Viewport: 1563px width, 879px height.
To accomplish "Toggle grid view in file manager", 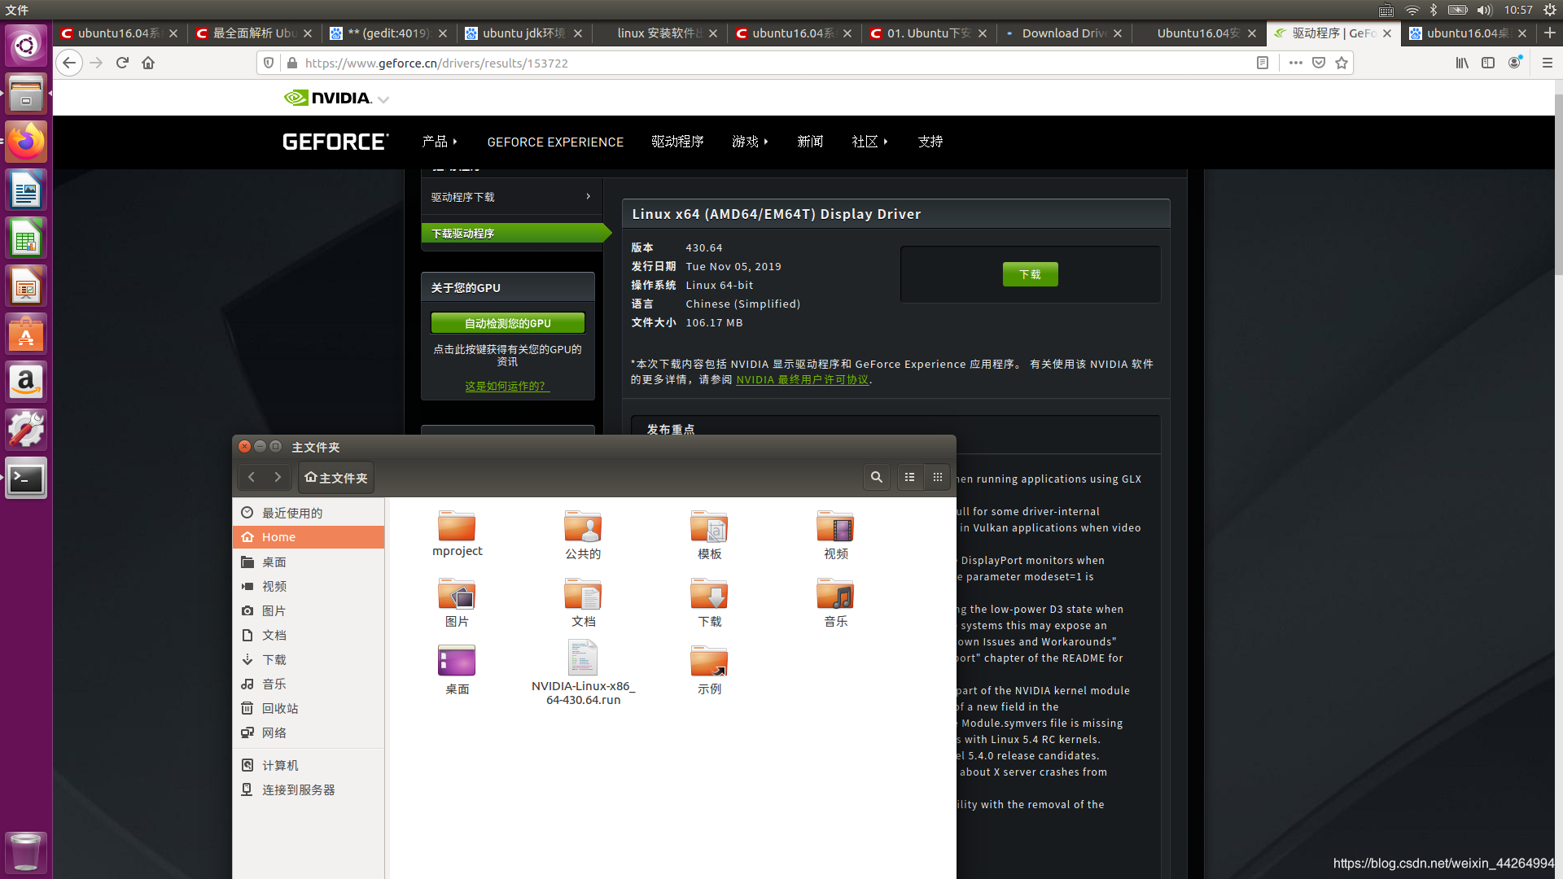I will 937,476.
